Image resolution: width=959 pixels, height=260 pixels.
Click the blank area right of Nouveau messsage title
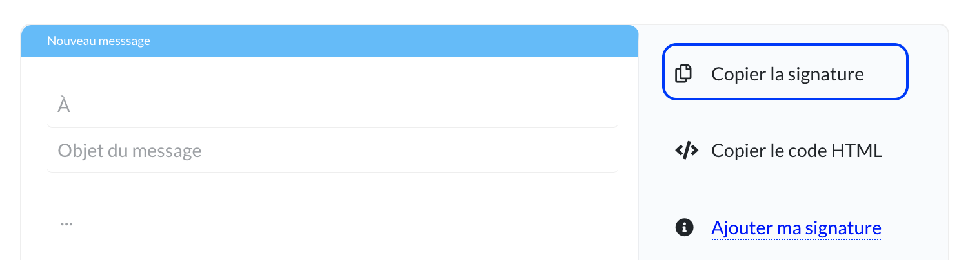[387, 41]
